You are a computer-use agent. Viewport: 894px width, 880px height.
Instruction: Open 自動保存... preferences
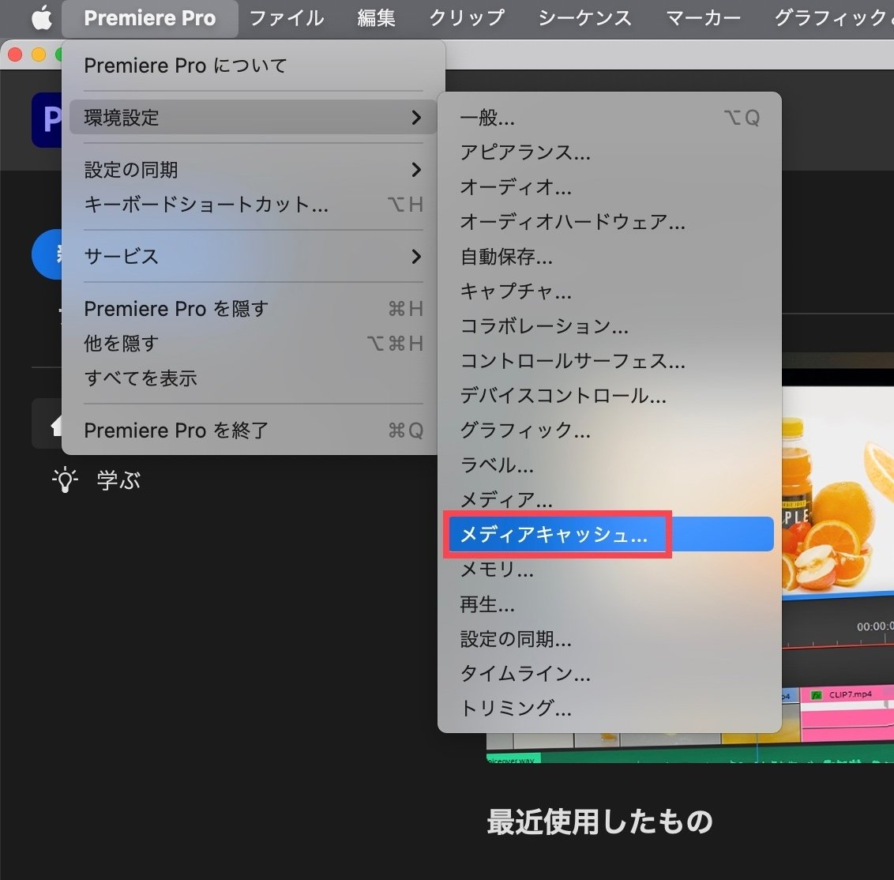point(609,257)
